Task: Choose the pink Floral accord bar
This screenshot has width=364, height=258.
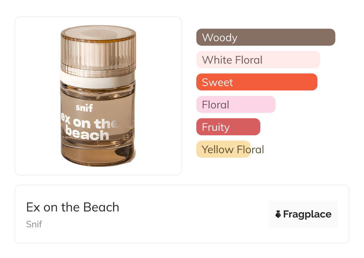Action: point(235,105)
